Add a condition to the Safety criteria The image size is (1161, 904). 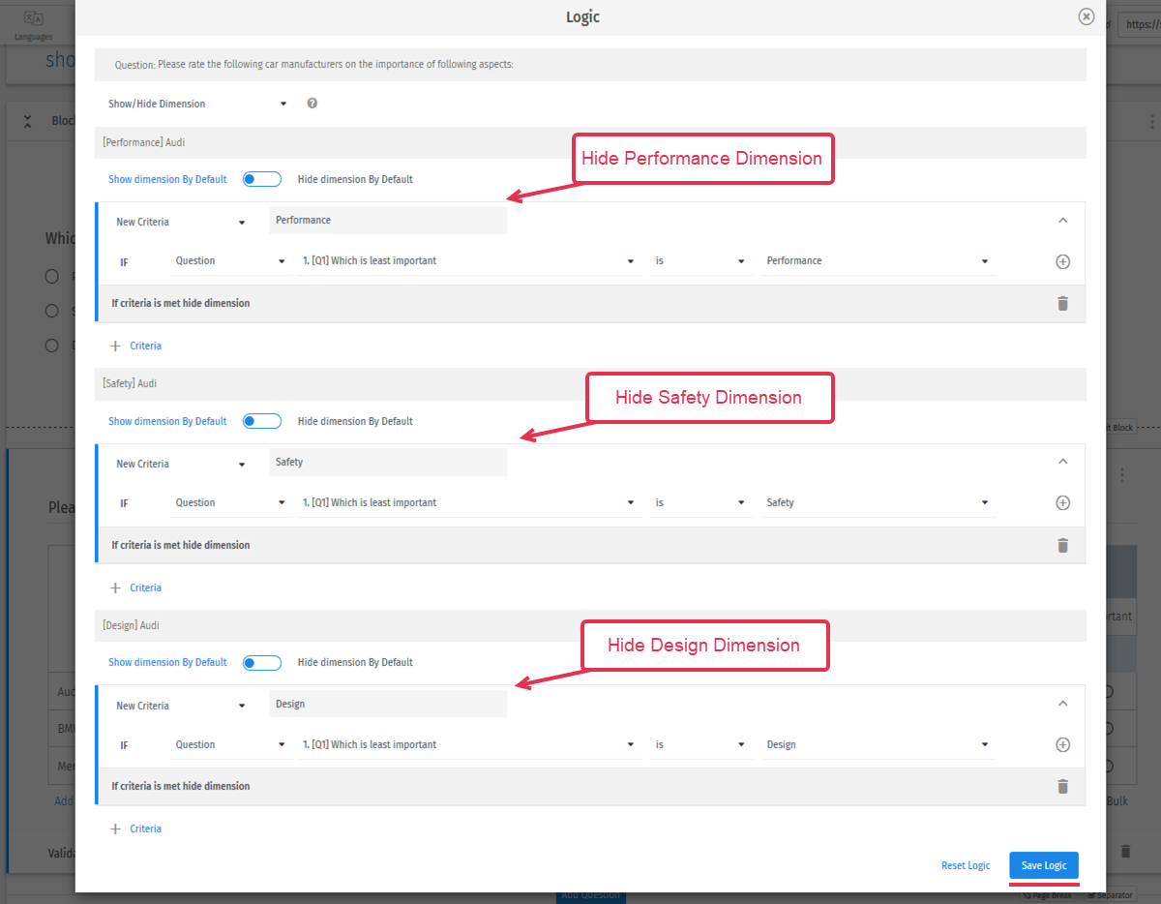point(1062,502)
